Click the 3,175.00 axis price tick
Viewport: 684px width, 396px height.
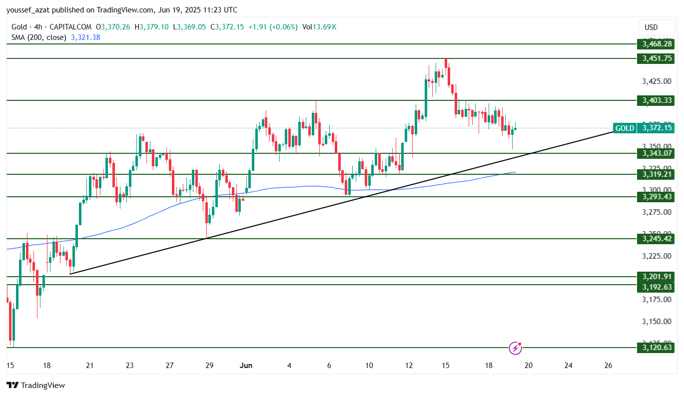[x=657, y=300]
